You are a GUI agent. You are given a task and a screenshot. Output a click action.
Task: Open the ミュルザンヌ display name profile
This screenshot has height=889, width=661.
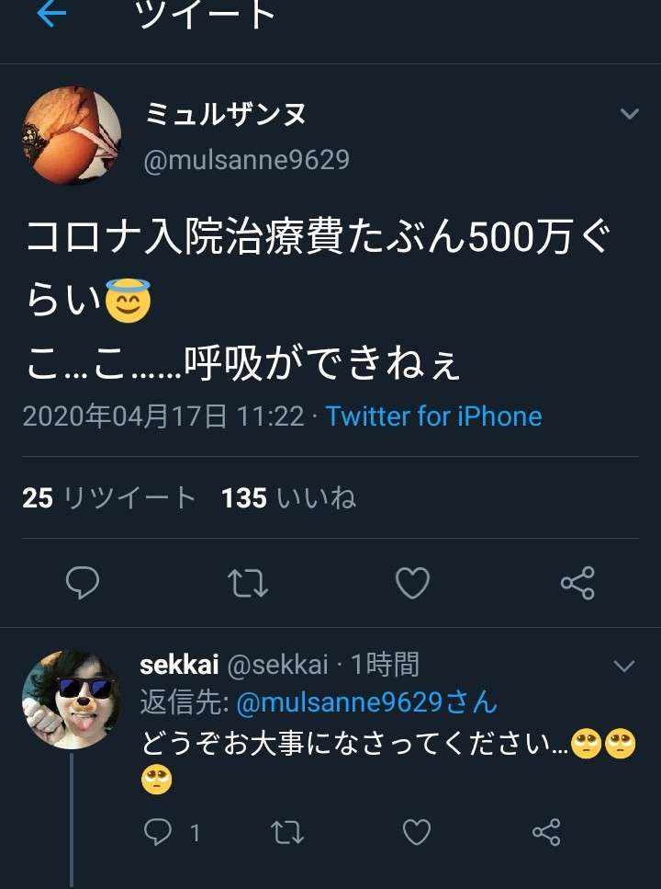click(x=226, y=113)
